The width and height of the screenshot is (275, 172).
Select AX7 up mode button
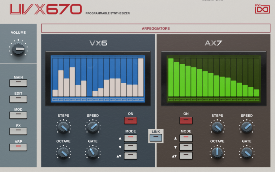click(x=186, y=138)
